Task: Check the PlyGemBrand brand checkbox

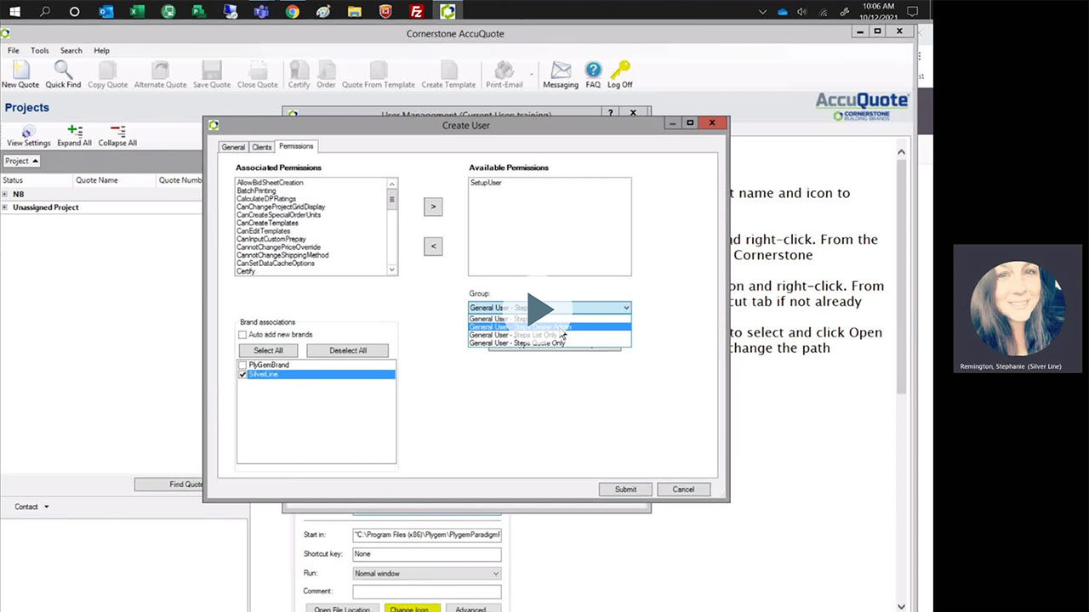Action: click(x=242, y=365)
